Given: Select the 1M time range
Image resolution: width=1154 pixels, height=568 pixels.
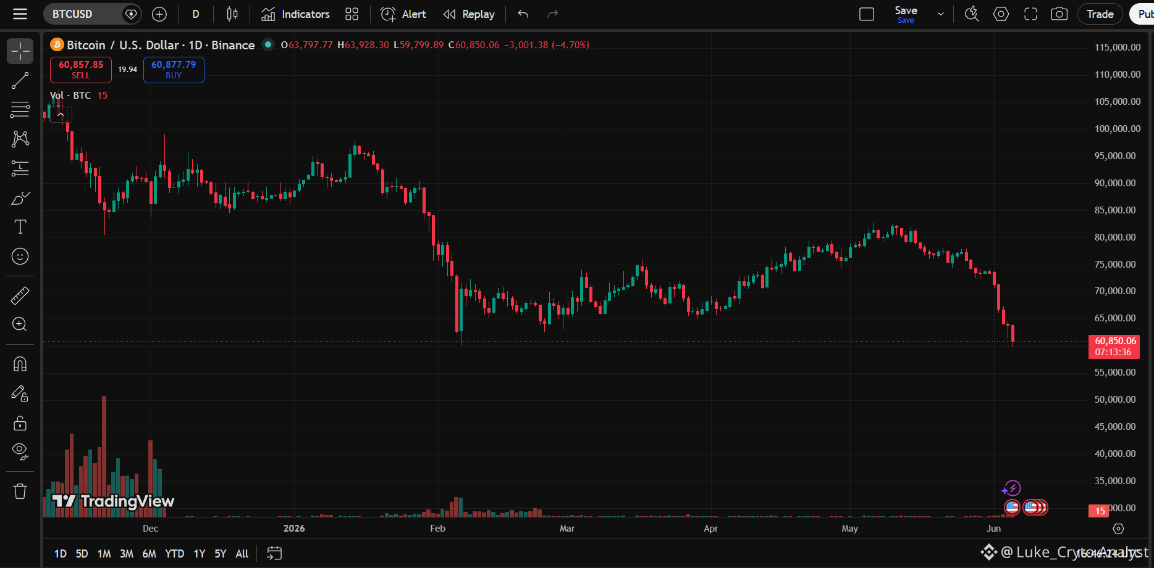Looking at the screenshot, I should [x=104, y=554].
